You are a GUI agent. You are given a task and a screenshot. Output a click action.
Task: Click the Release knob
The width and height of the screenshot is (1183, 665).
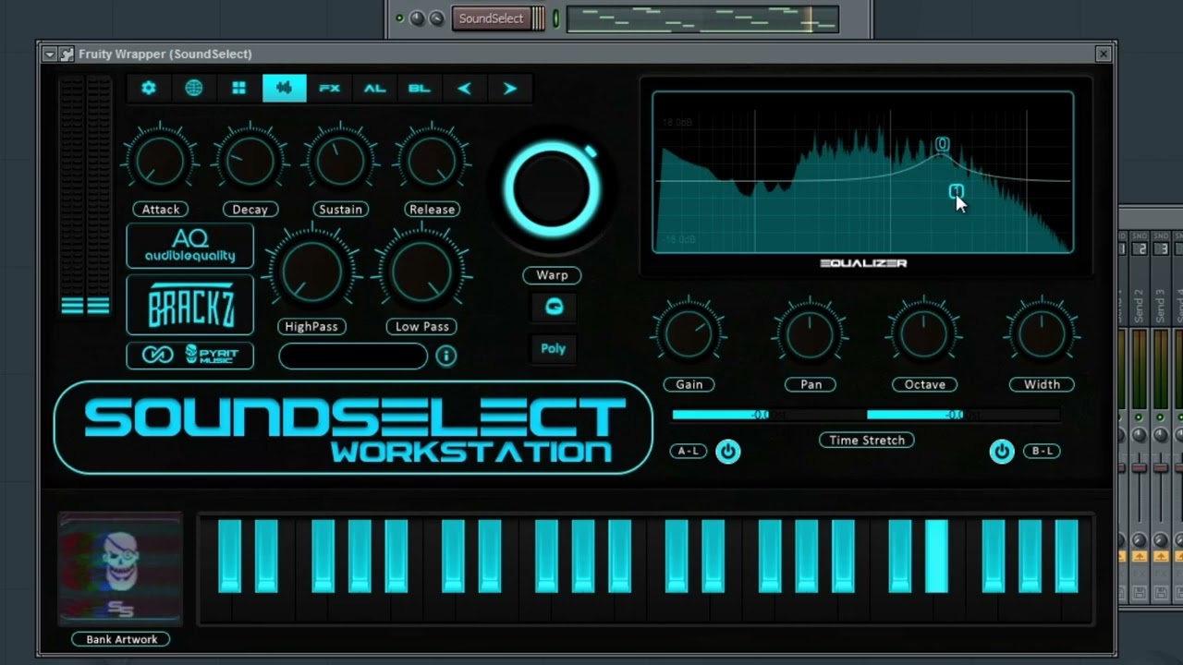point(432,161)
